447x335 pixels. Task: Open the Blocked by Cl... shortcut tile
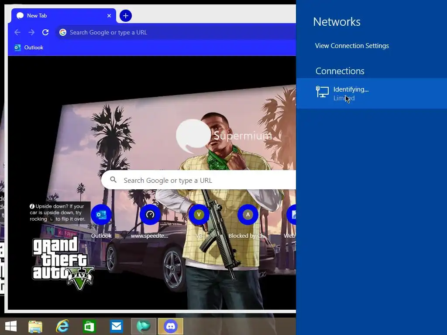[248, 221]
